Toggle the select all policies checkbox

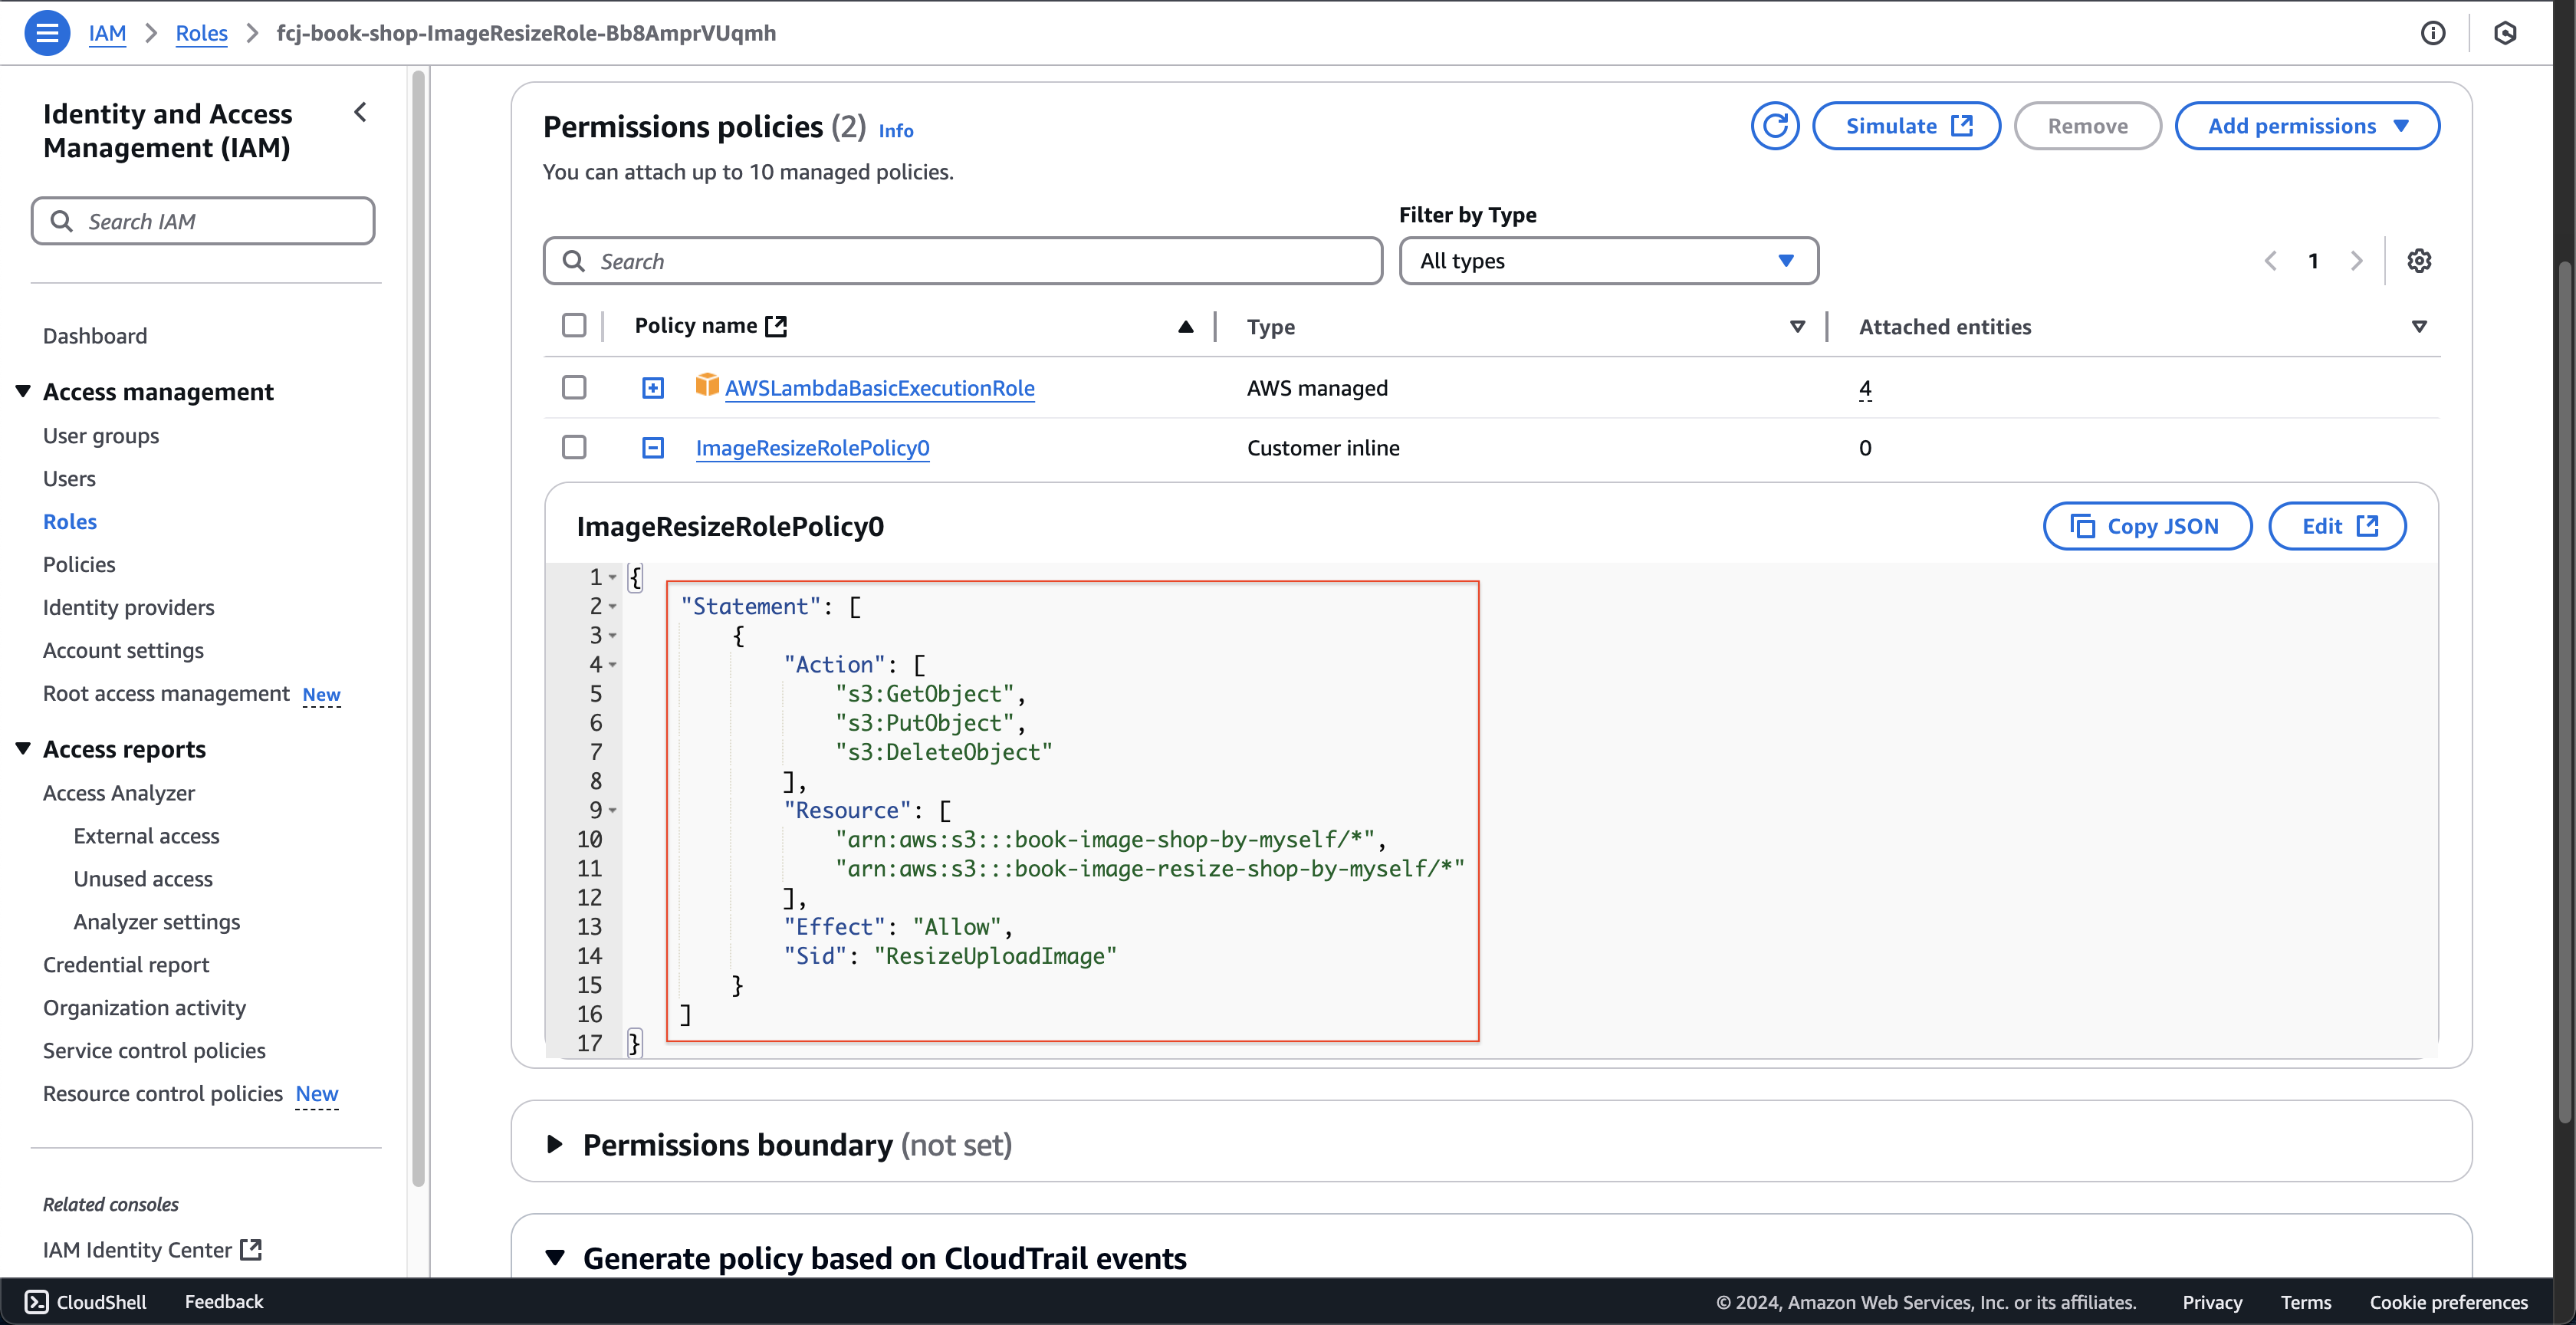[x=574, y=326]
